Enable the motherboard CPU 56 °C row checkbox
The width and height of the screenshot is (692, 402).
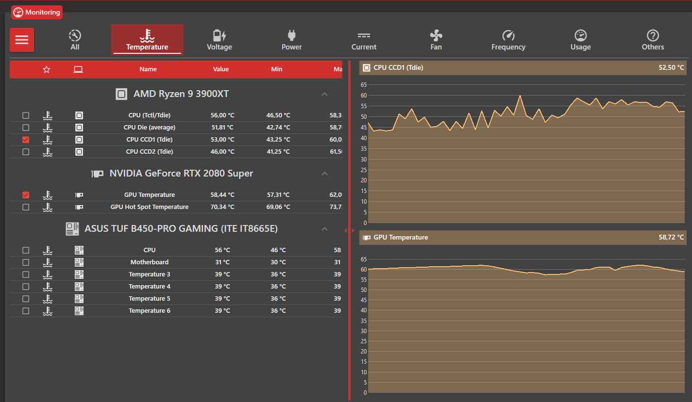tap(26, 250)
